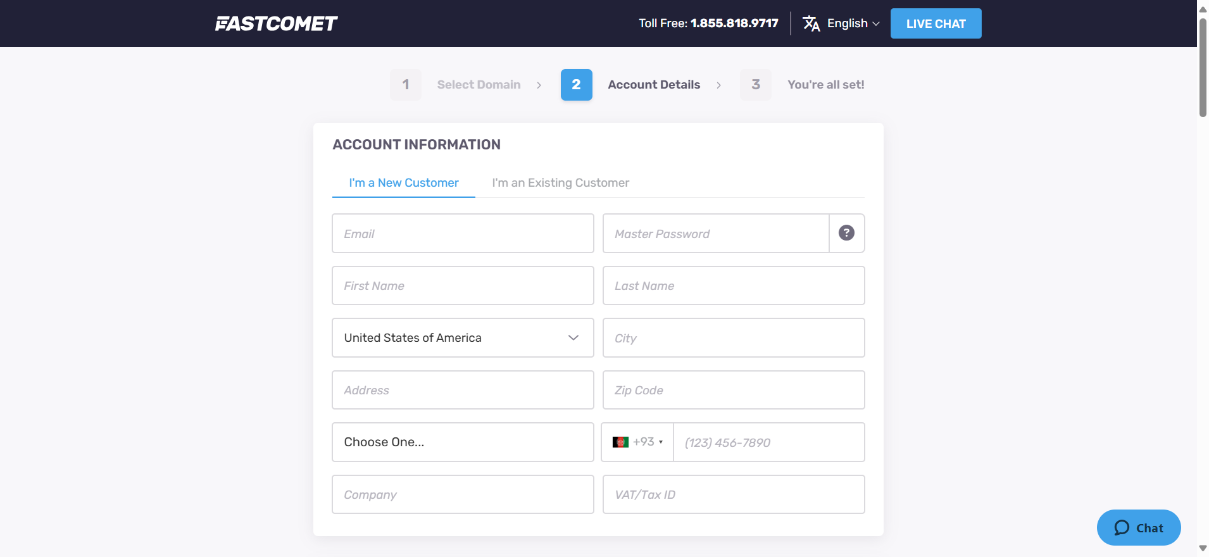Screen dimensions: 1209x557
Task: Click step 1 Select Domain circle
Action: 404,84
